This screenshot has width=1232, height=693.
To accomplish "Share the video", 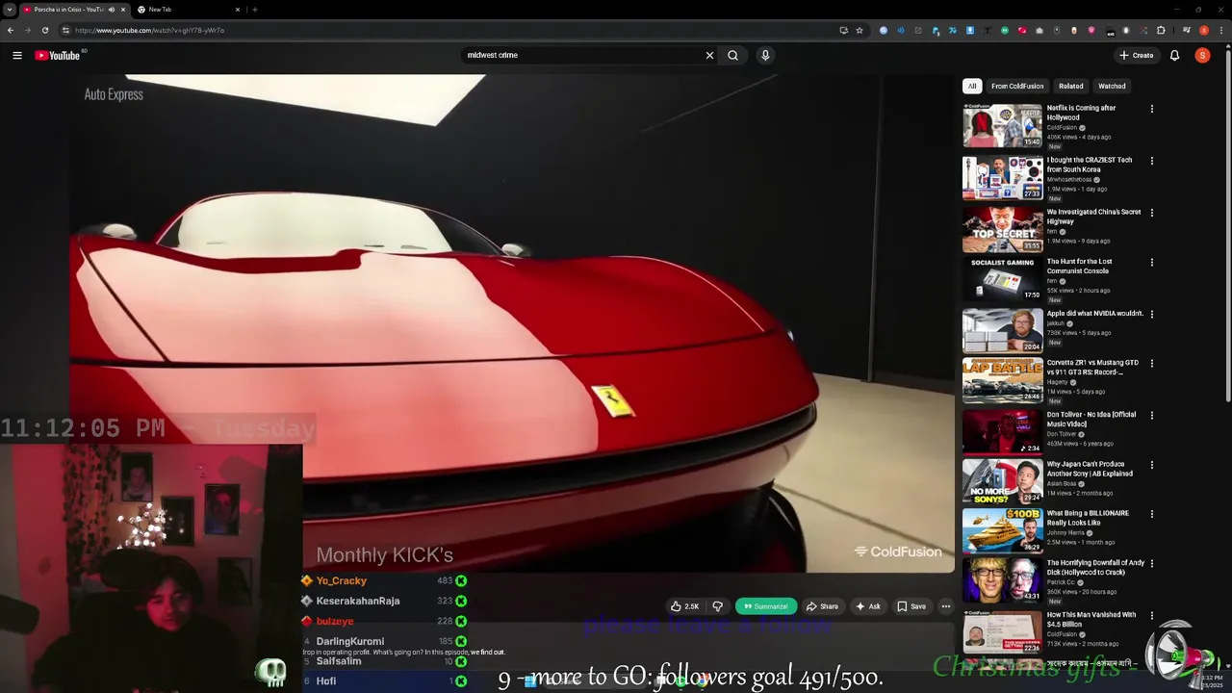I will point(822,606).
